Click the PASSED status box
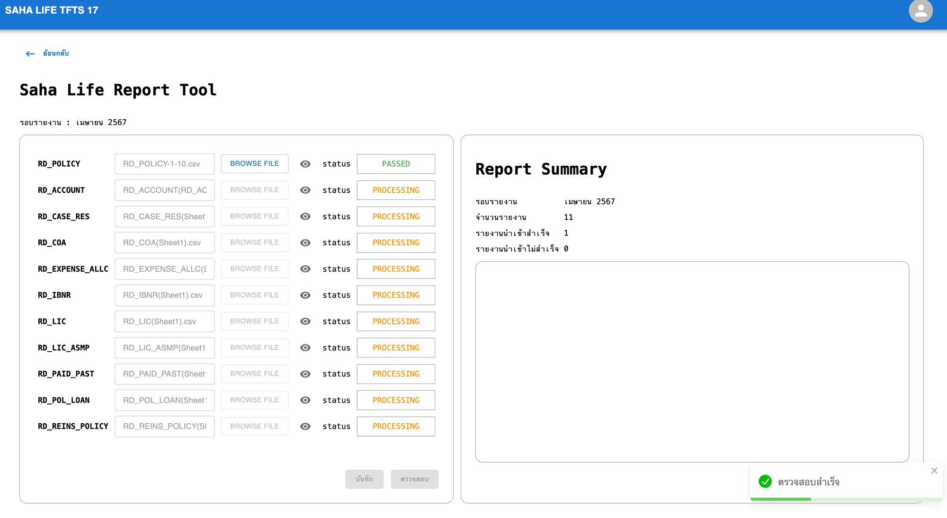The height and width of the screenshot is (518, 947). pos(396,164)
